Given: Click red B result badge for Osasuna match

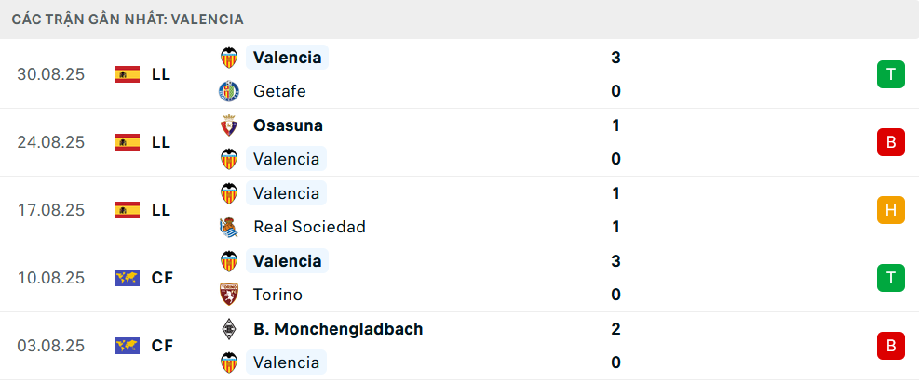Looking at the screenshot, I should [x=890, y=142].
